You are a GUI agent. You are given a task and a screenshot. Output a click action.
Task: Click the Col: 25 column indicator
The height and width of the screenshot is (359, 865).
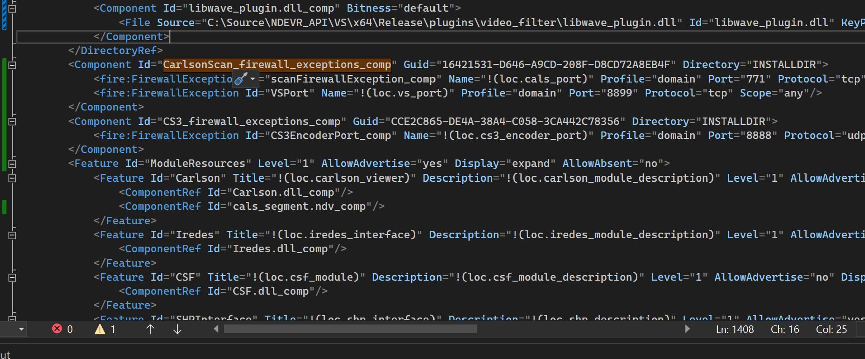coord(831,329)
